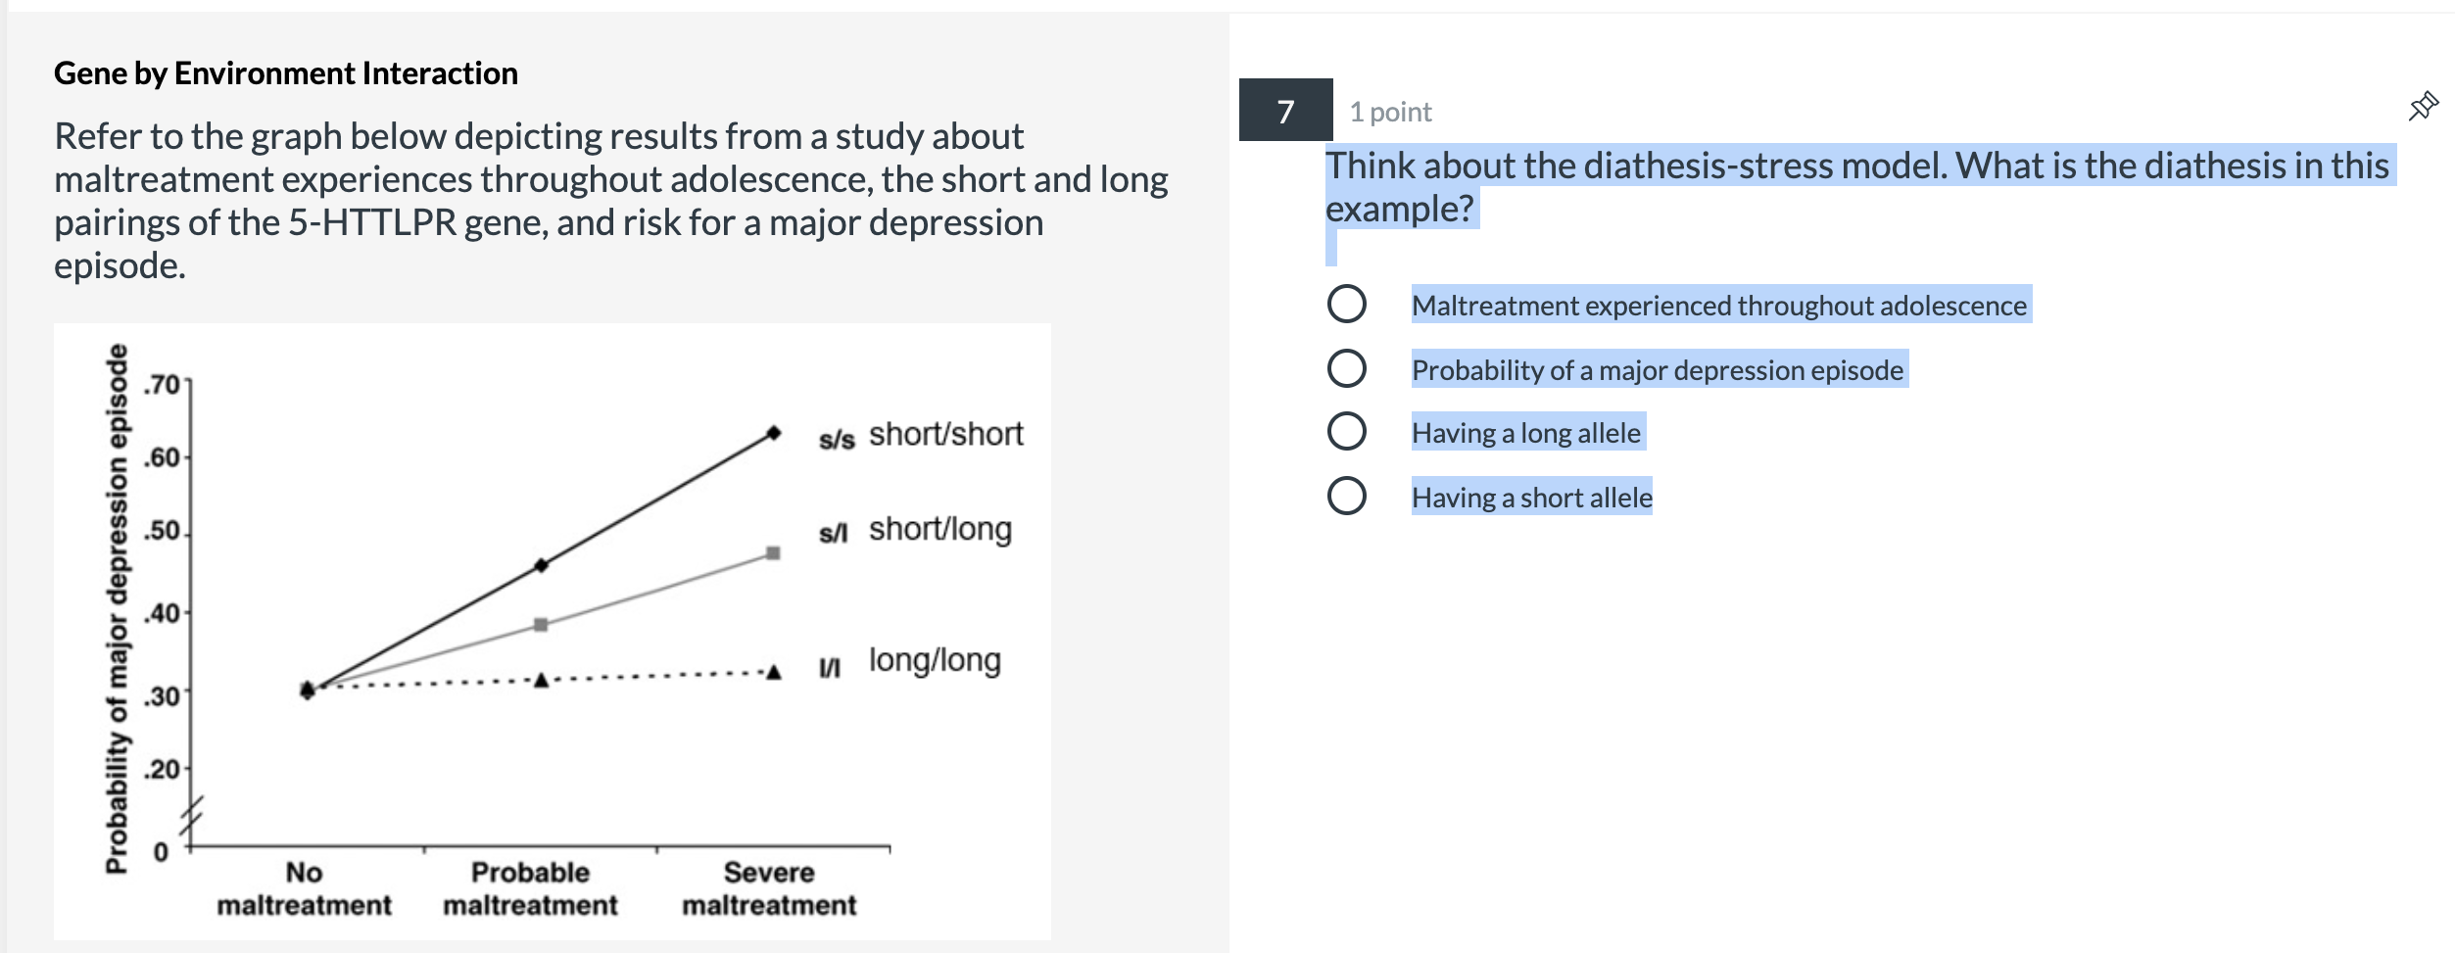Select Having a short allele
Screen dimensions: 2455x953
(1347, 496)
